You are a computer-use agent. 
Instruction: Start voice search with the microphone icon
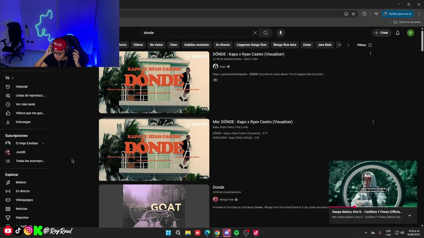point(281,33)
